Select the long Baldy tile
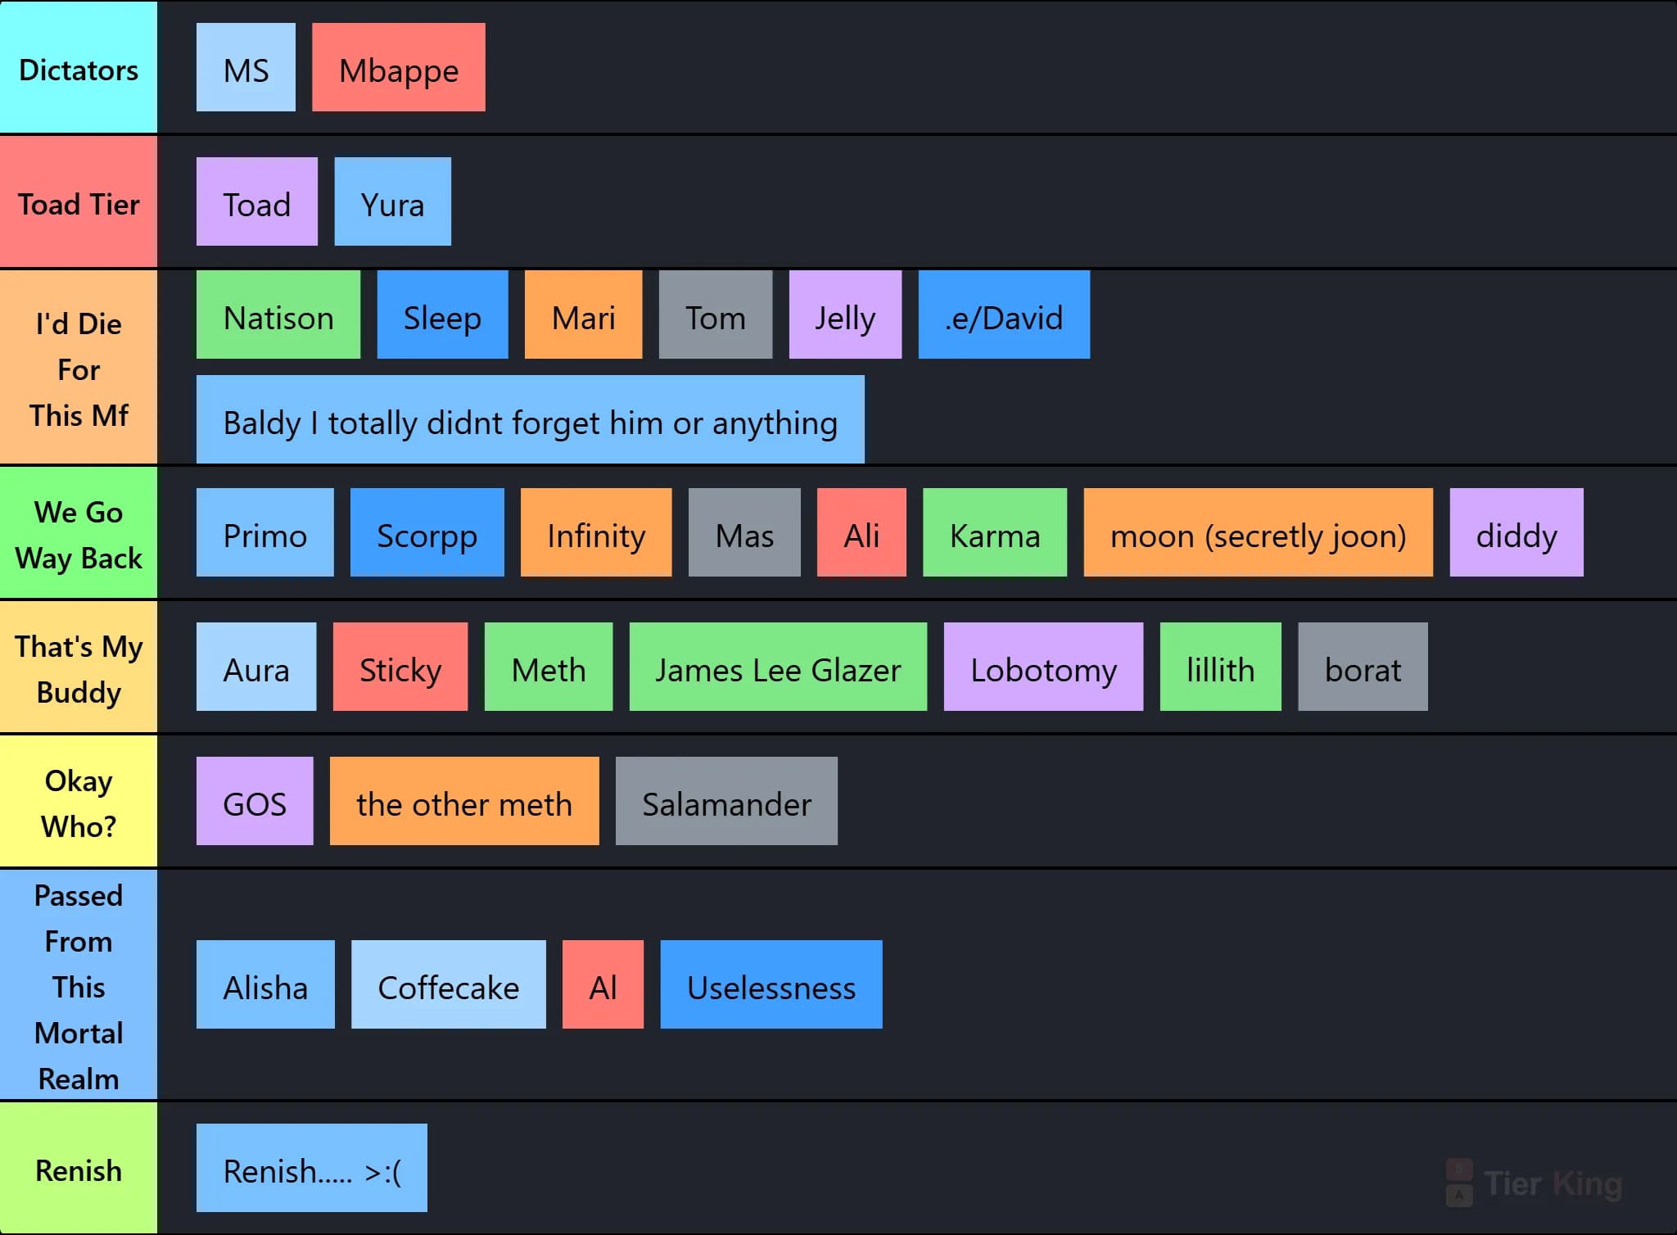This screenshot has height=1235, width=1677. tap(531, 419)
